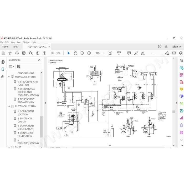Image resolution: width=184 pixels, height=184 pixels.
Task: Save the file with the floppy disk icon
Action: pos(3,53)
